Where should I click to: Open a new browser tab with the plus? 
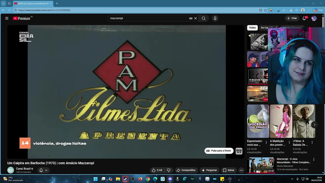point(57,4)
